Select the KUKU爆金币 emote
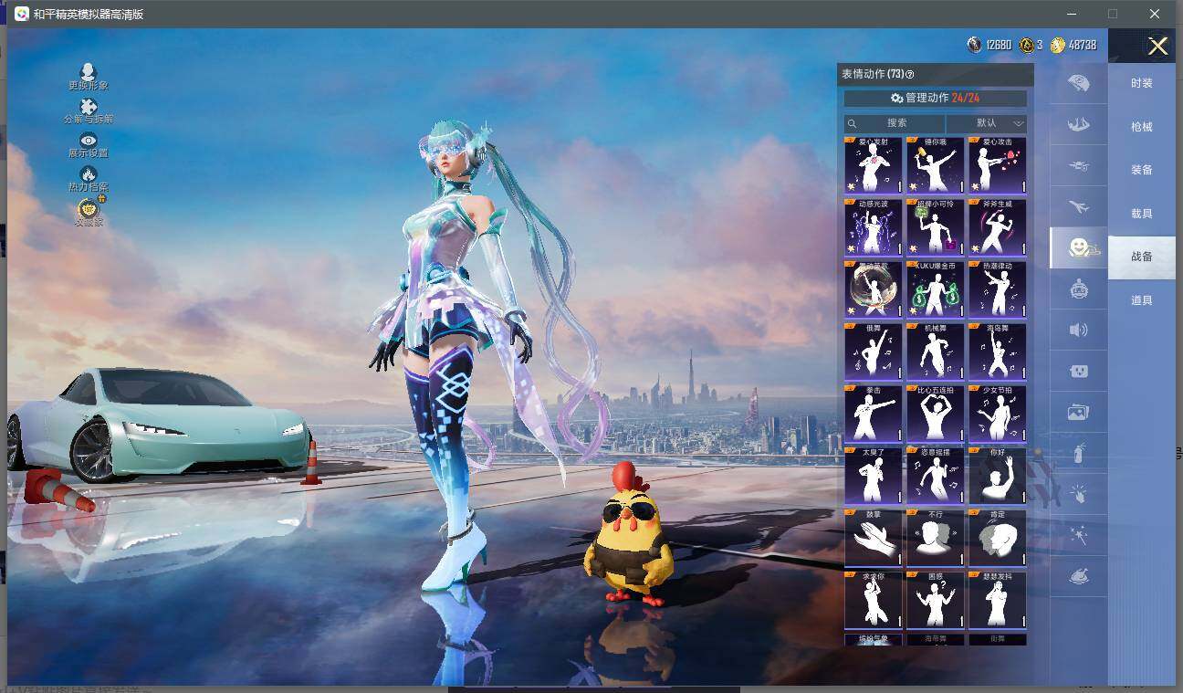Screen dimensions: 1183x693 [x=936, y=289]
